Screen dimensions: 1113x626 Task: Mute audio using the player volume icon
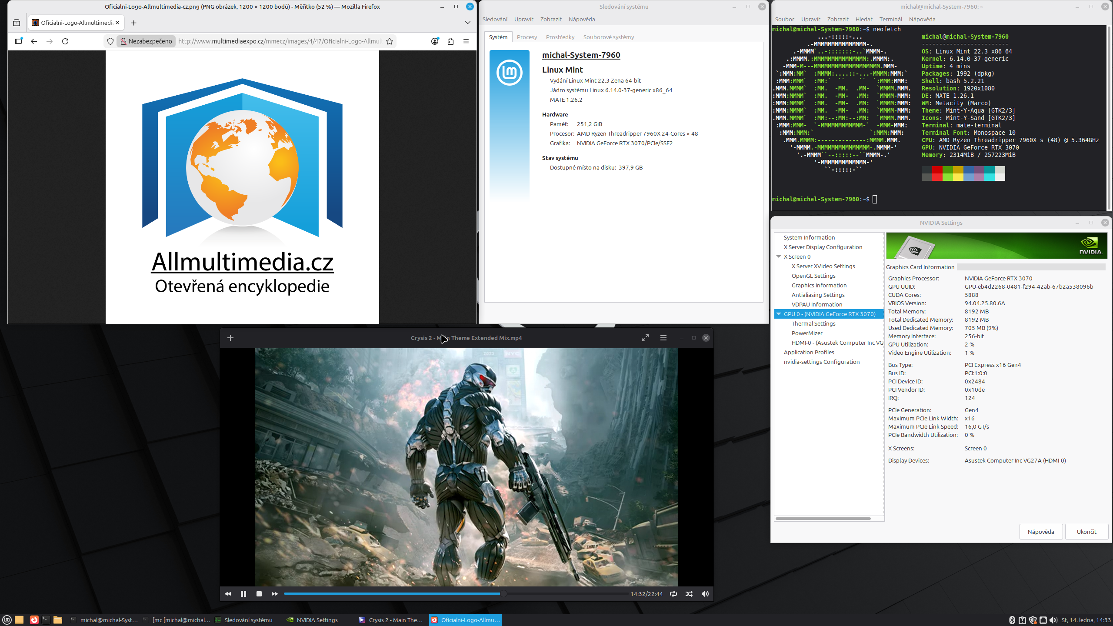705,594
